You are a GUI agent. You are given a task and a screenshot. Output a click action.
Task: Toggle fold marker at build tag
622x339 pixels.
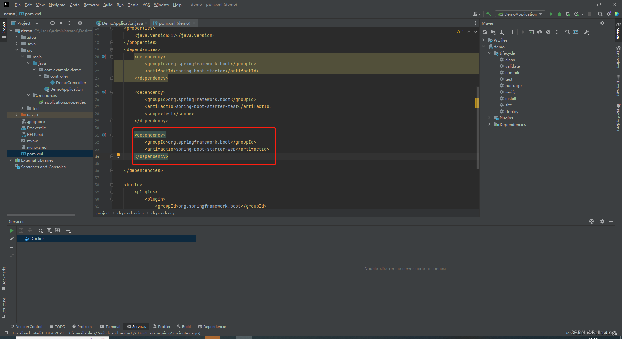click(112, 185)
